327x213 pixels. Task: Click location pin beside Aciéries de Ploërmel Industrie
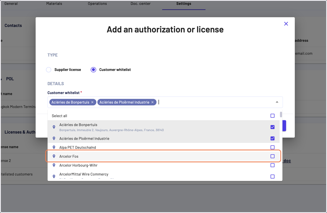coord(54,139)
